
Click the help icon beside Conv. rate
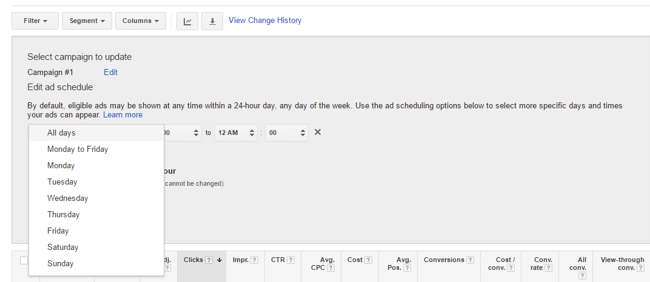[548, 268]
